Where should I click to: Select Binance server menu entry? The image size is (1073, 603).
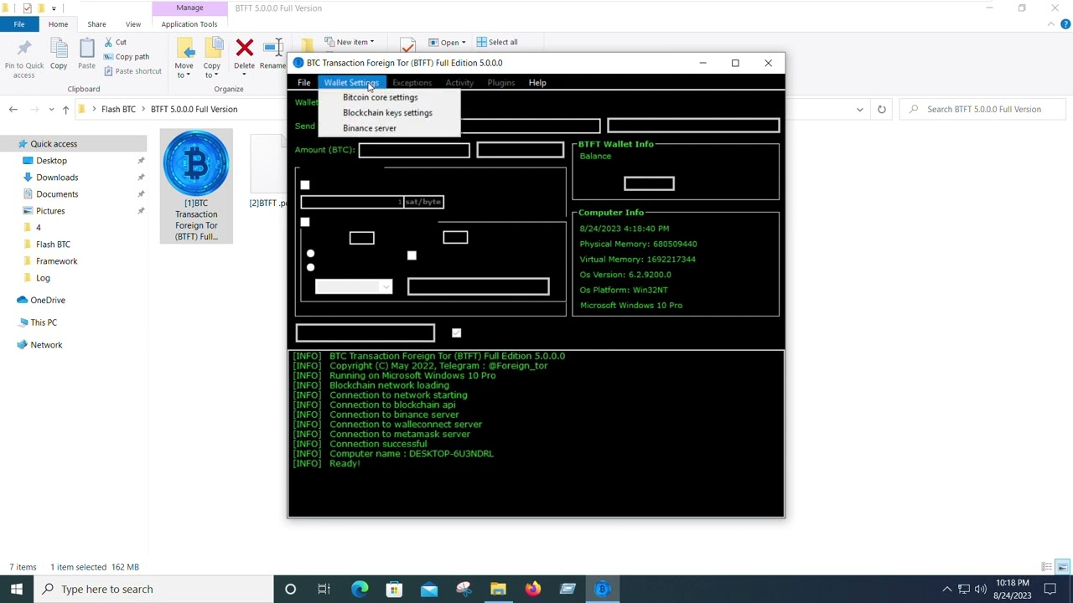tap(370, 128)
